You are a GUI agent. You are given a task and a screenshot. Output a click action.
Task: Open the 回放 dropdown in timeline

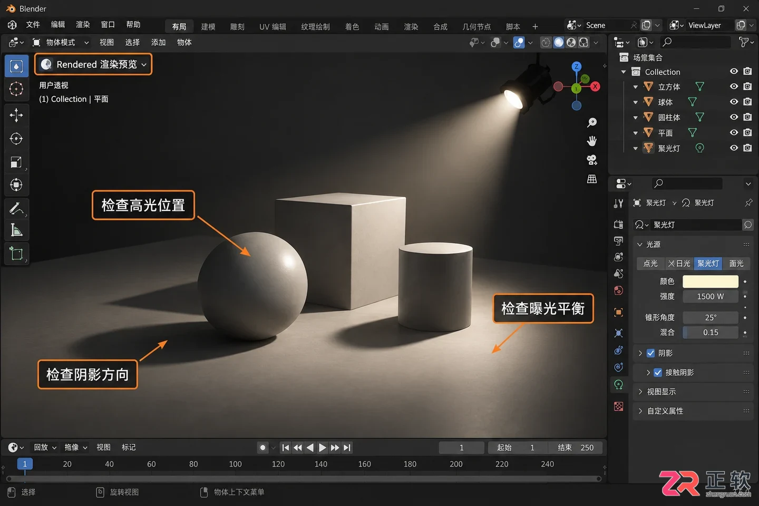45,447
